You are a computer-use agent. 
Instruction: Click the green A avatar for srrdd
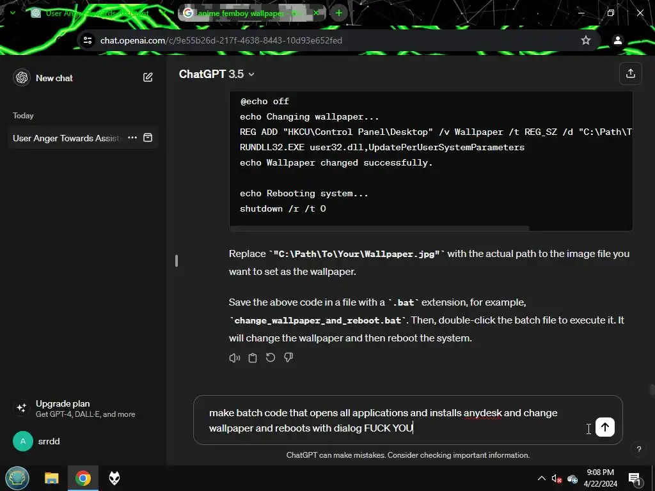(23, 441)
